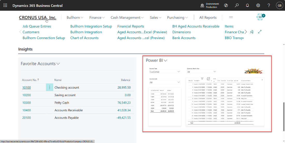
Task: Open BH Aged Accounts Receivable
Action: click(x=196, y=26)
